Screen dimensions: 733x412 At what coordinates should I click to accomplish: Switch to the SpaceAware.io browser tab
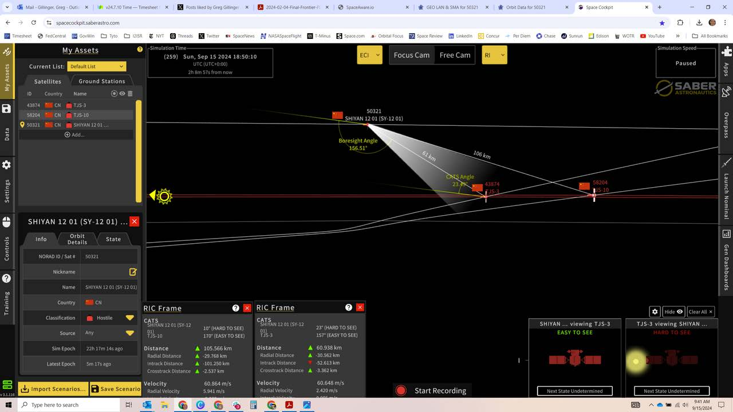(x=372, y=7)
